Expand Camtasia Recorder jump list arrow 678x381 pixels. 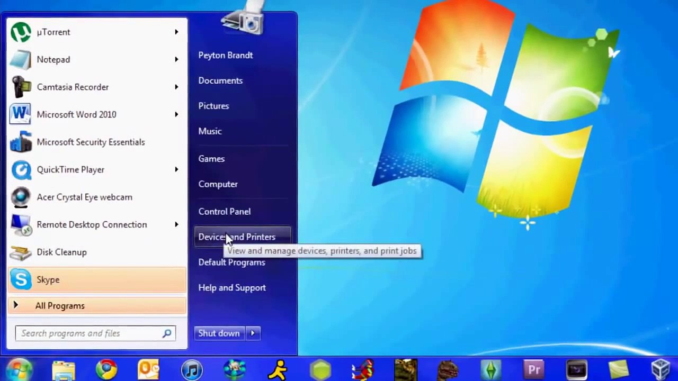point(176,87)
